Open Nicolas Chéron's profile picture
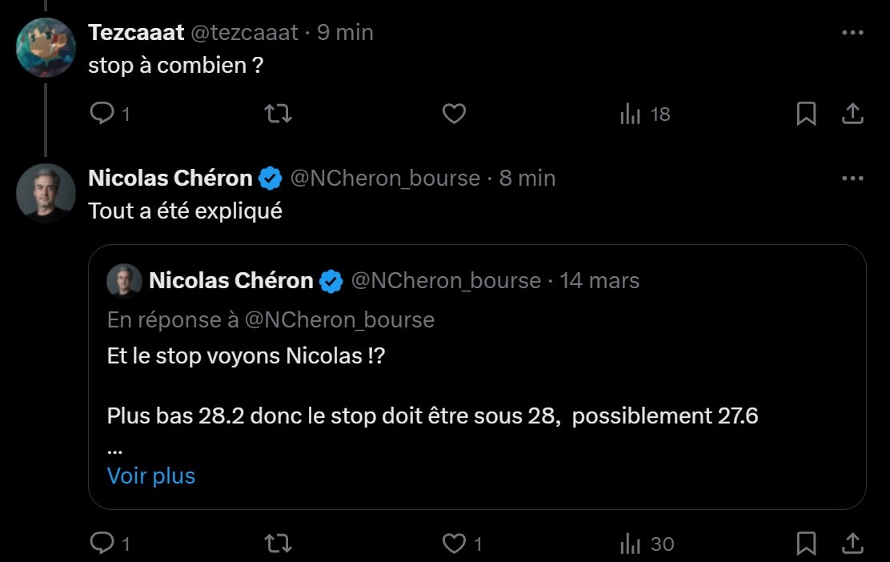 [46, 193]
